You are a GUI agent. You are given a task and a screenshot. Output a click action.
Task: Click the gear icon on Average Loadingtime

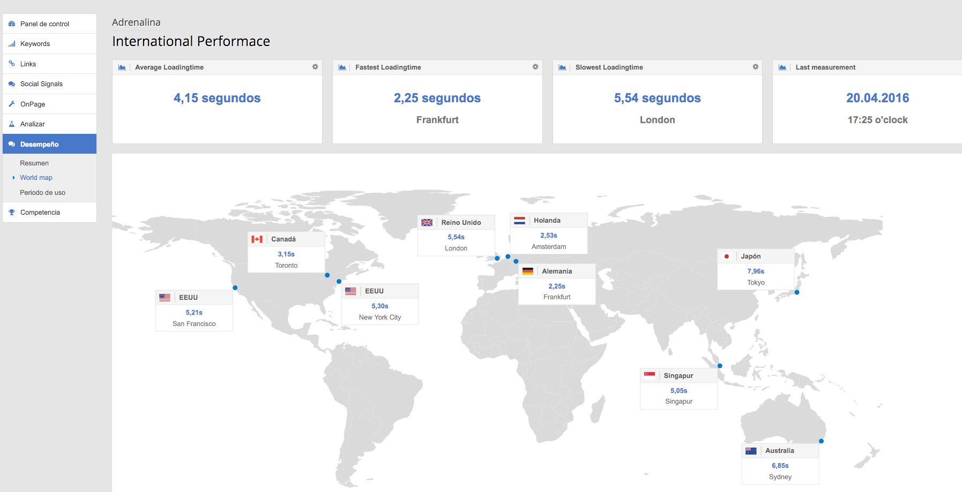(x=315, y=67)
